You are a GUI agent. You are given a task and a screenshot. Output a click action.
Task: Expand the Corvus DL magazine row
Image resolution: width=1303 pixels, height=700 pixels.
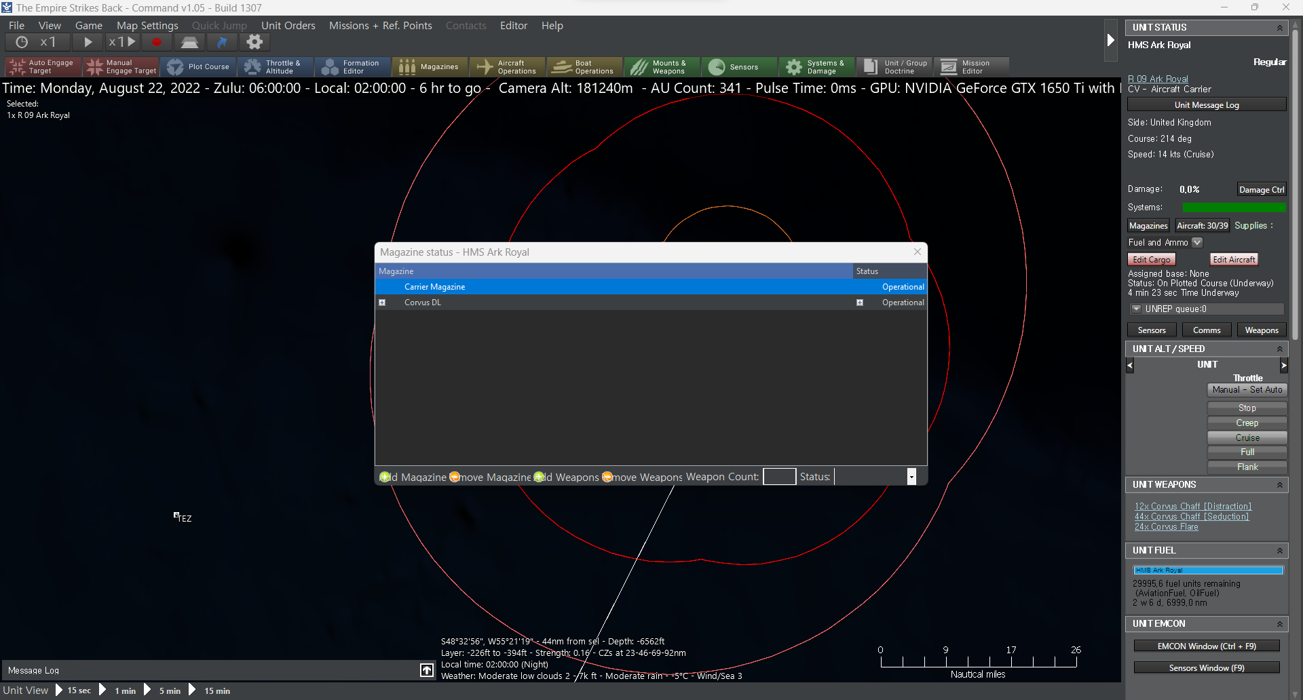[382, 303]
